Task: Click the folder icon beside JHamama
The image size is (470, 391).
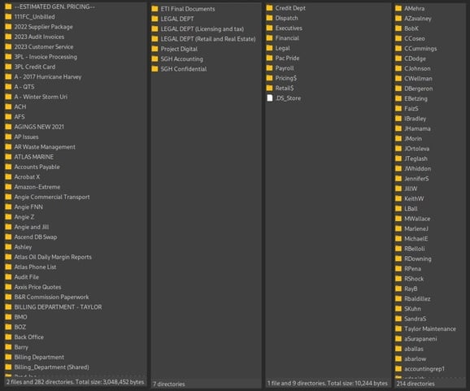Action: 398,128
